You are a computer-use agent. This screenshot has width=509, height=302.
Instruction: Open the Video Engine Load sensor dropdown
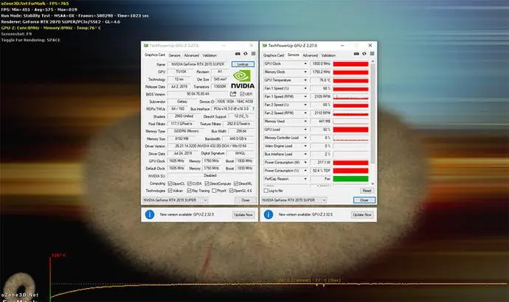[x=305, y=146]
